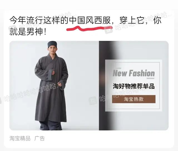Open the 淘宝精品 source label
178x151 pixels.
pos(20,138)
